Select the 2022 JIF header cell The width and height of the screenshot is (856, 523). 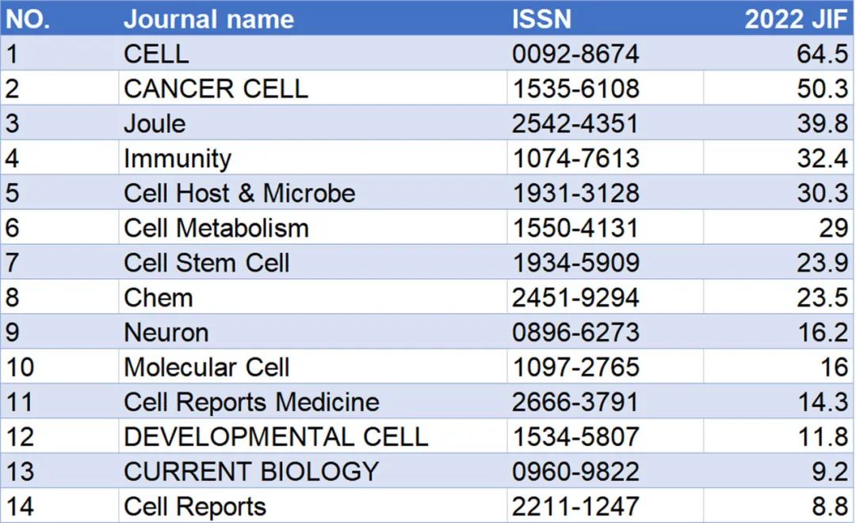click(x=778, y=18)
